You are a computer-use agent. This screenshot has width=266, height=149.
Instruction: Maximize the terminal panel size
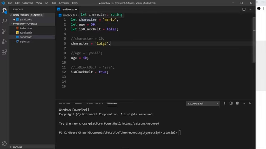click(244, 103)
